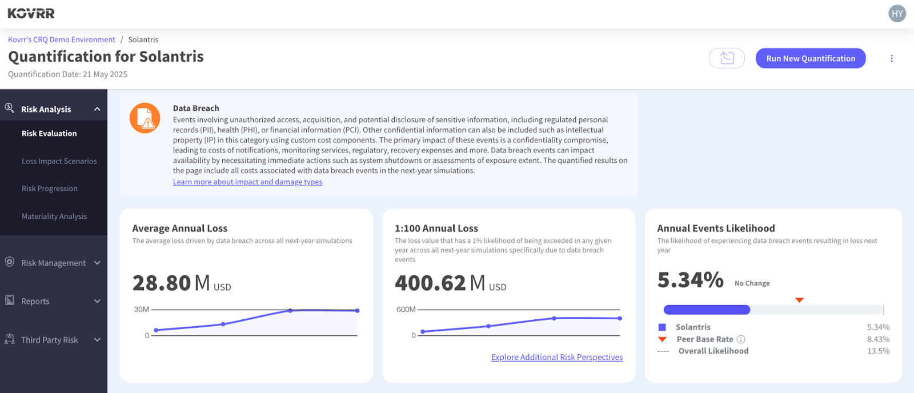Click the Risk Analysis magnifier icon
Screen dimensions: 914x393
[10, 108]
